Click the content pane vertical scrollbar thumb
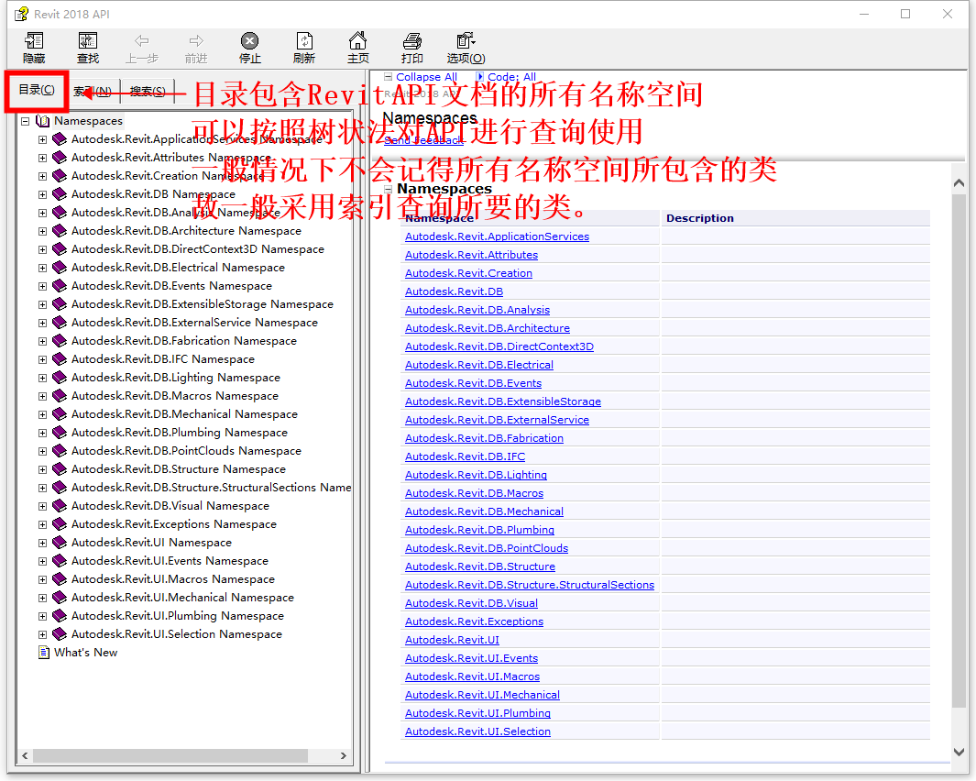Image resolution: width=976 pixels, height=781 pixels. click(959, 450)
